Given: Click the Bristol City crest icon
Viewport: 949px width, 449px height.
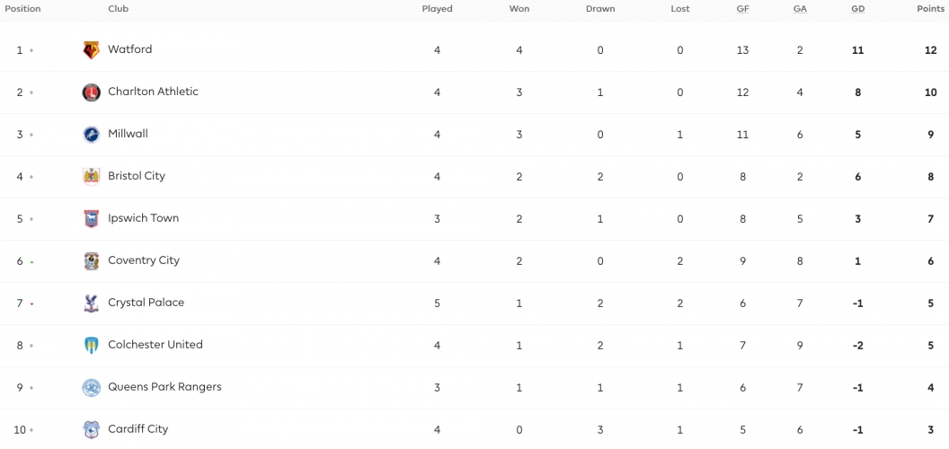Looking at the screenshot, I should pyautogui.click(x=91, y=177).
